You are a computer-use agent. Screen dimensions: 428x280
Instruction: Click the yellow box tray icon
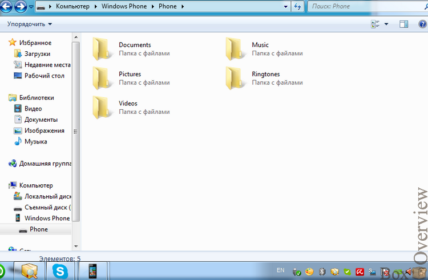pyautogui.click(x=334, y=271)
